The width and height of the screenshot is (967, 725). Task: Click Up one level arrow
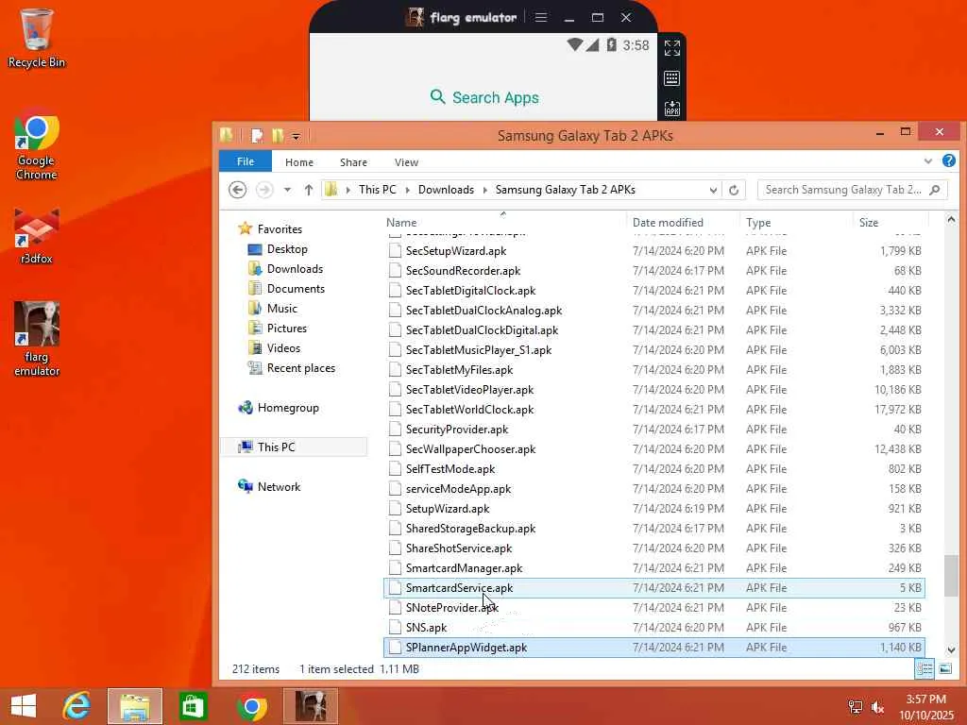[x=309, y=190]
